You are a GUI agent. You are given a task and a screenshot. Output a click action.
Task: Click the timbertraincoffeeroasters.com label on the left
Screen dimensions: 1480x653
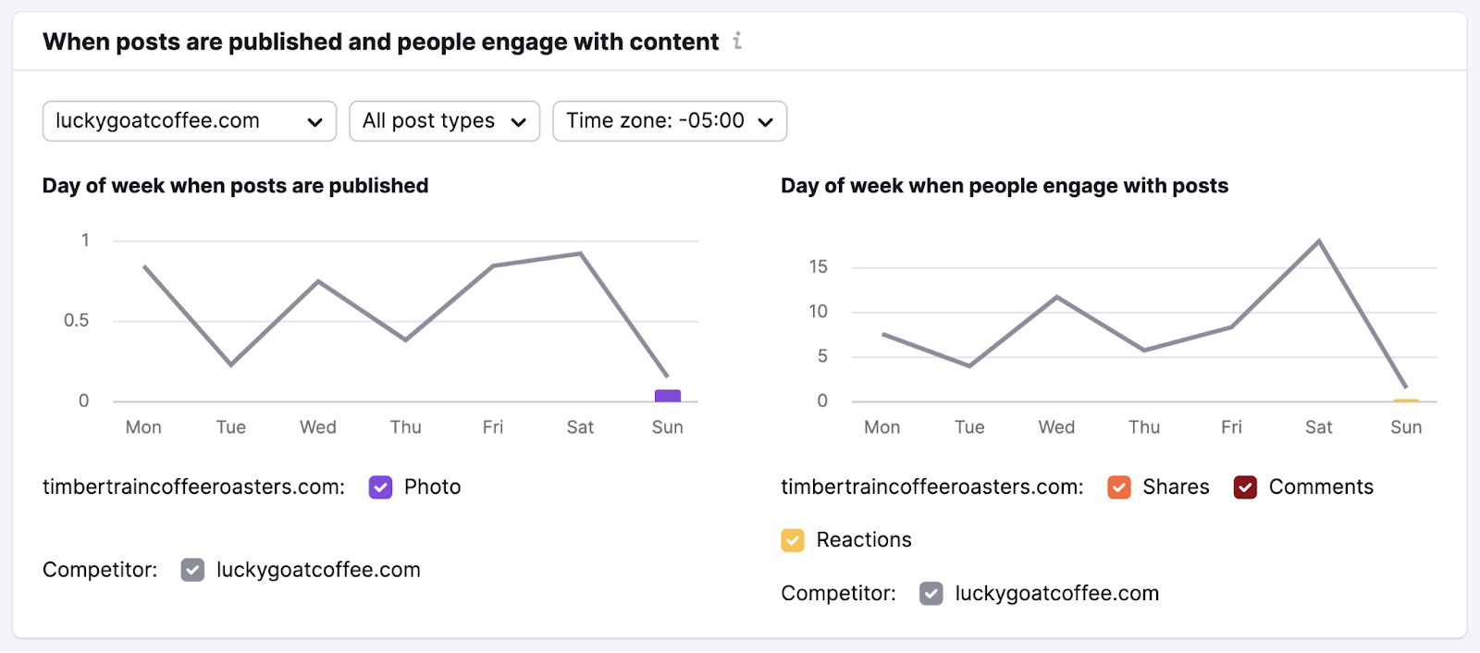click(x=192, y=487)
